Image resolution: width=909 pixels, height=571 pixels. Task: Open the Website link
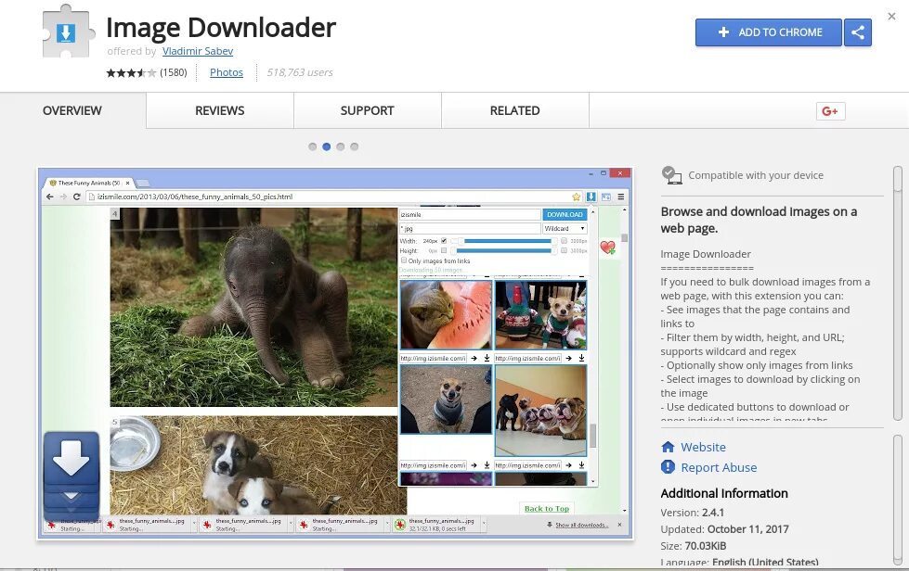point(703,447)
